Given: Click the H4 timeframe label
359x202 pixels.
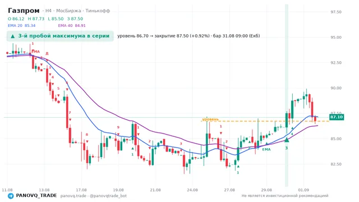Looking at the screenshot, I should (48, 11).
